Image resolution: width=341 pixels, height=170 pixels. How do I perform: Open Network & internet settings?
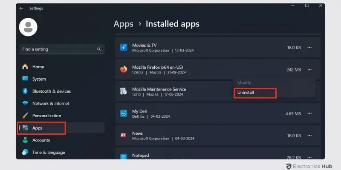tap(50, 103)
